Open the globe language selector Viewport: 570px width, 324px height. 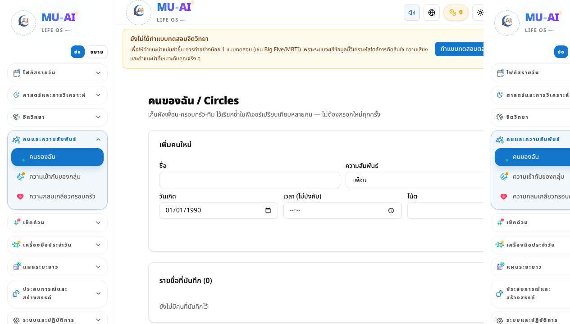[431, 13]
